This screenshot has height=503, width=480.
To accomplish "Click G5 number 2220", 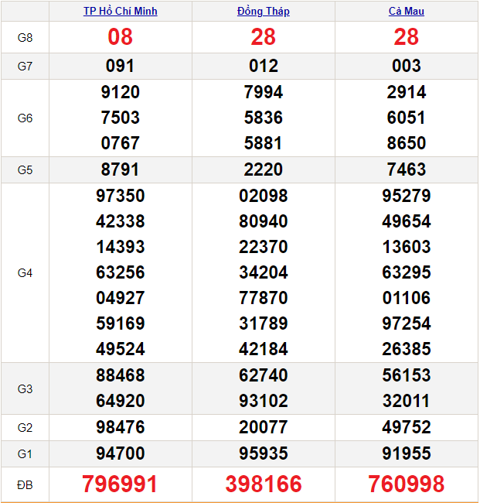I will coord(263,169).
